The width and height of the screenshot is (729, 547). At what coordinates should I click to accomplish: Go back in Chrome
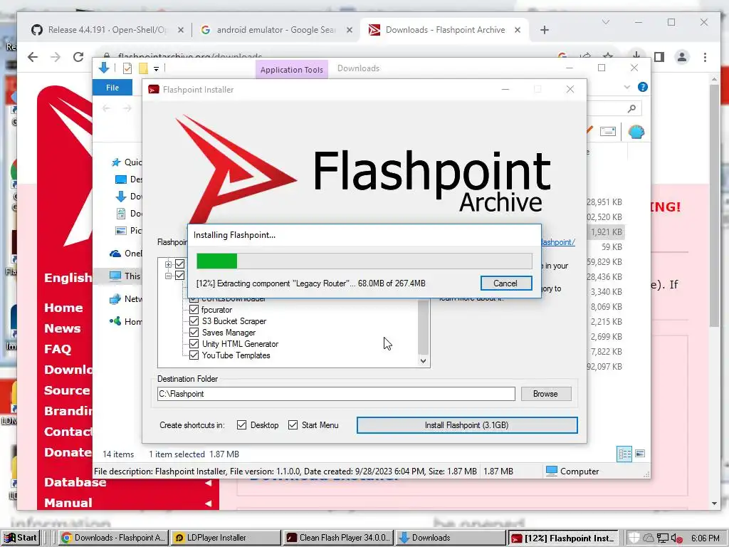pos(33,57)
